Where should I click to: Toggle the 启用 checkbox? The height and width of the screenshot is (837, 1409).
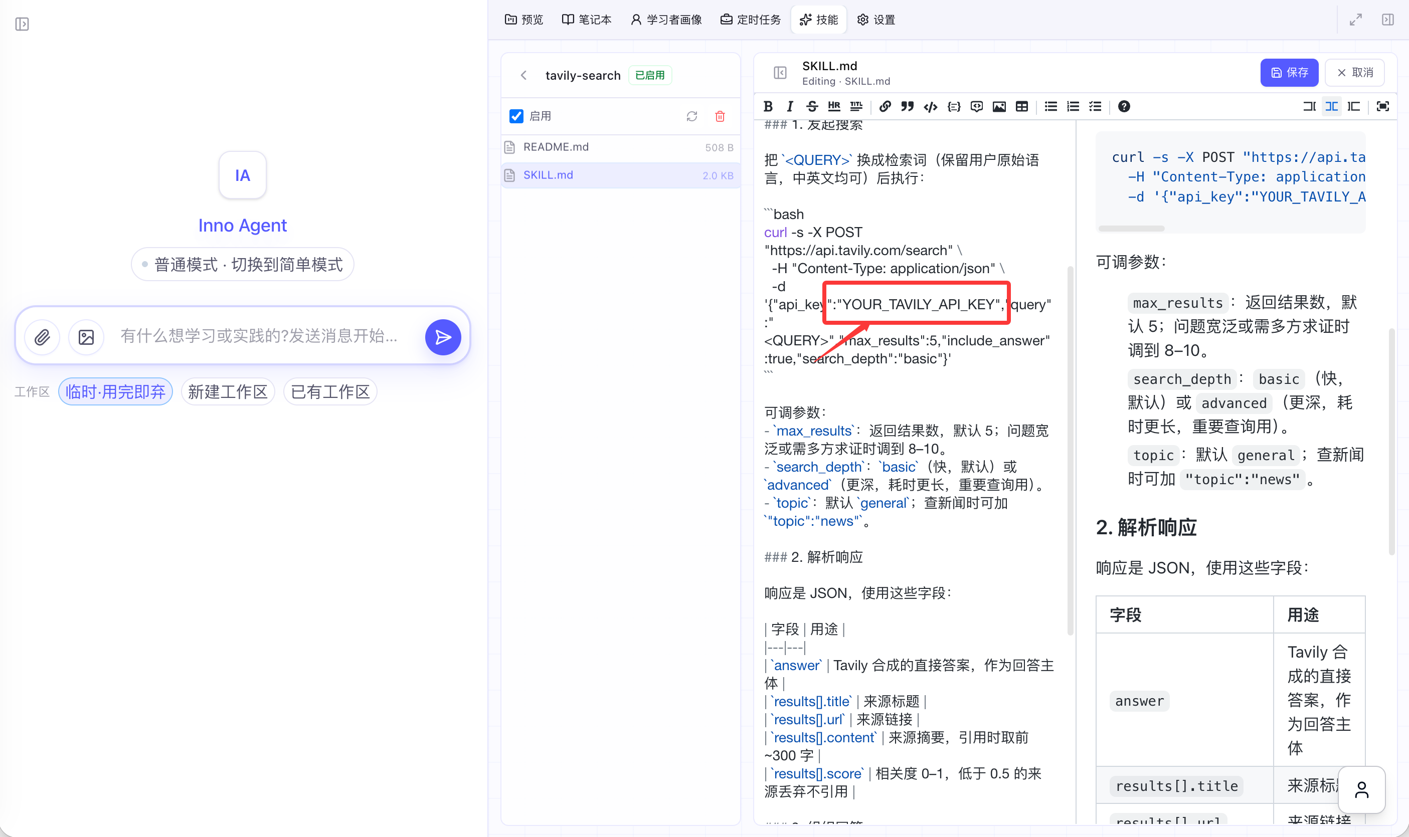coord(516,116)
